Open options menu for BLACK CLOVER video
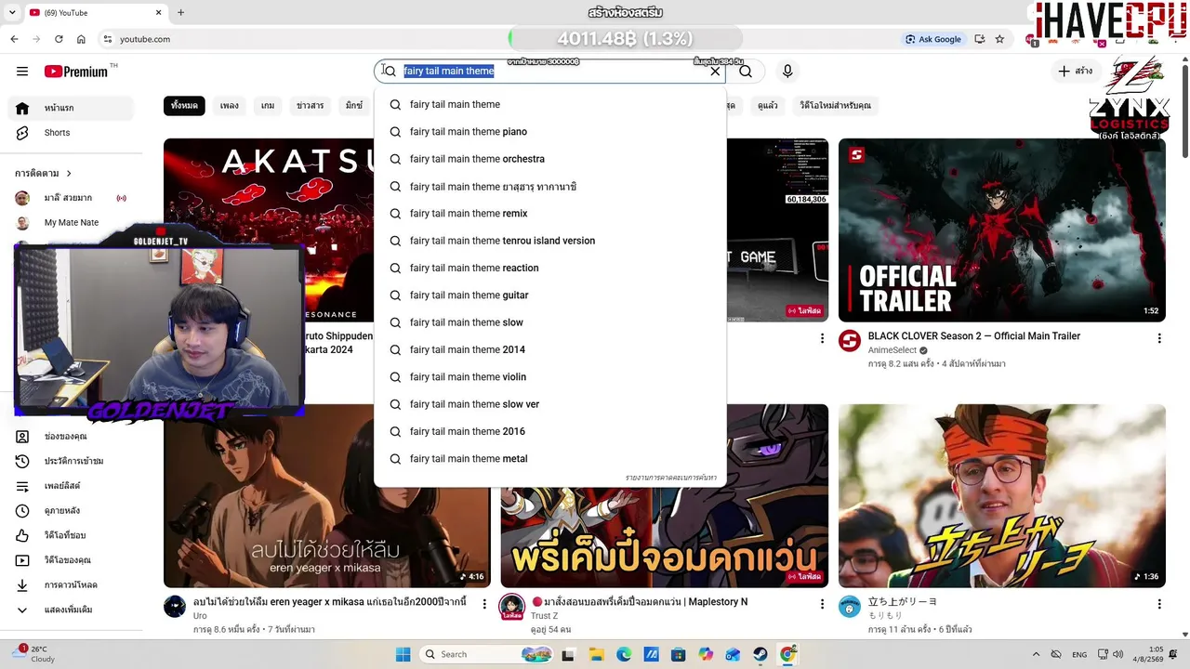The width and height of the screenshot is (1190, 669). click(1159, 338)
